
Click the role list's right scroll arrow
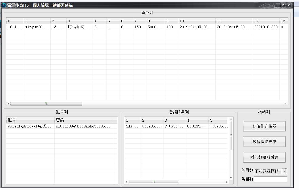click(x=286, y=104)
